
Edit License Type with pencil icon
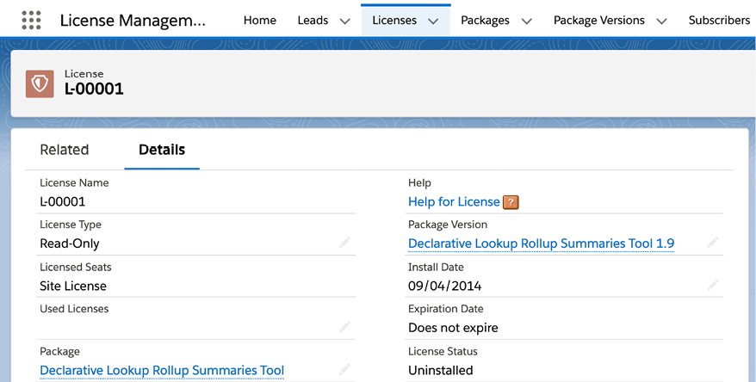[344, 243]
